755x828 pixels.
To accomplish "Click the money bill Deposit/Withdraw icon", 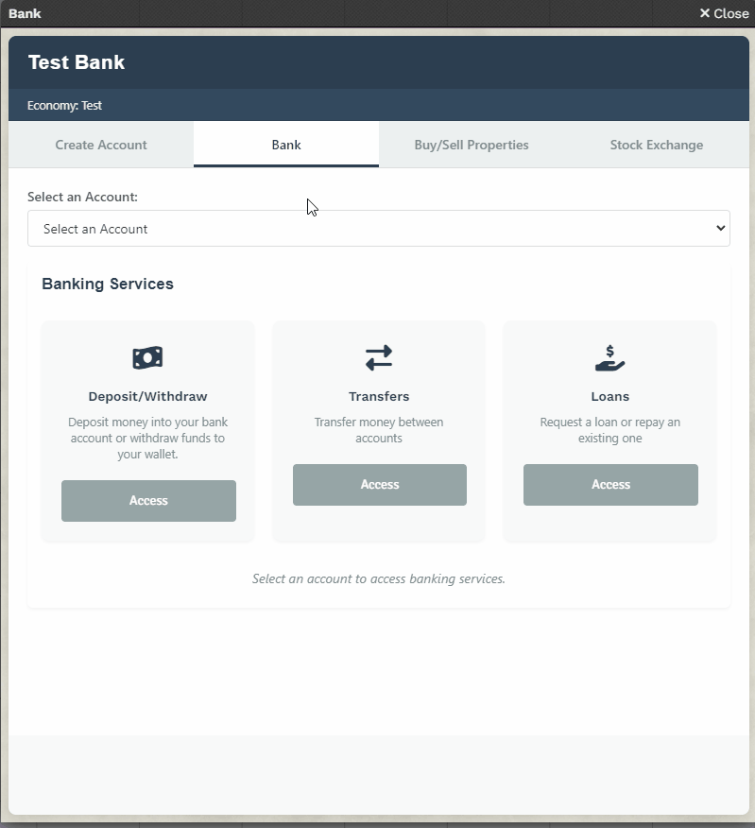I will point(147,358).
